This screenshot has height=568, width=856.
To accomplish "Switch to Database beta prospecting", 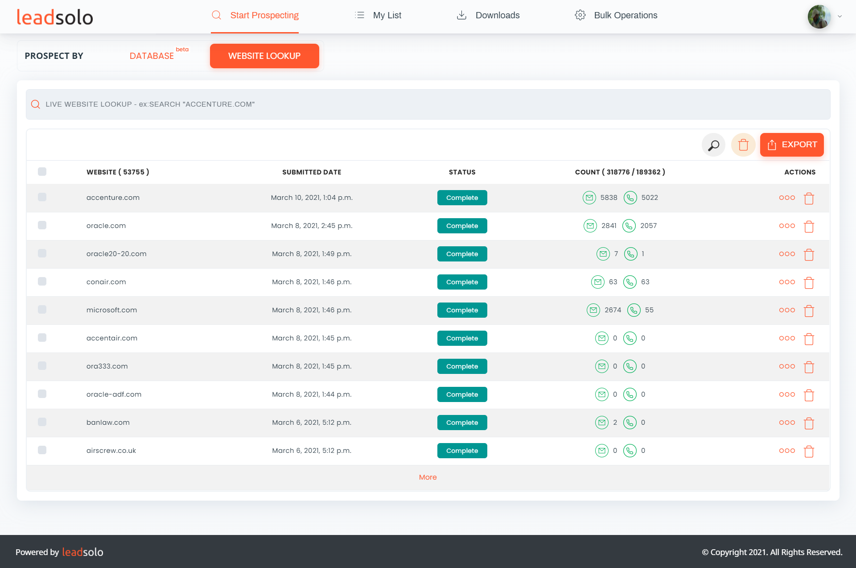I will click(x=152, y=56).
